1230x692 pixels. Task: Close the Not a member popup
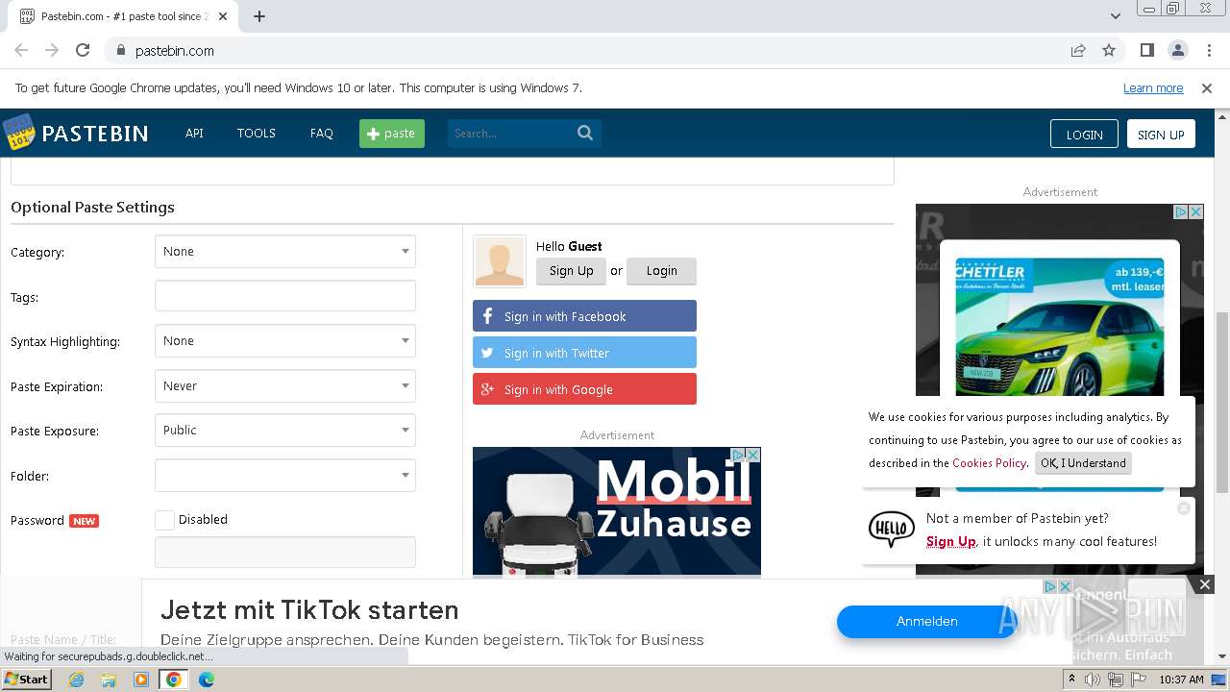(x=1184, y=507)
